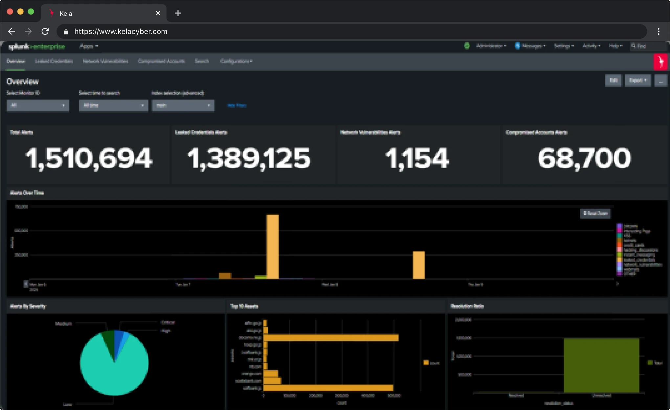Switch to the Overview tab

pyautogui.click(x=16, y=61)
